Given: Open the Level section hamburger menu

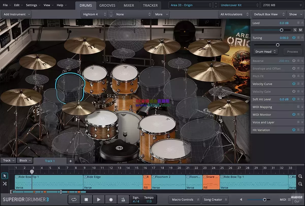Looking at the screenshot, I should coord(298,23).
